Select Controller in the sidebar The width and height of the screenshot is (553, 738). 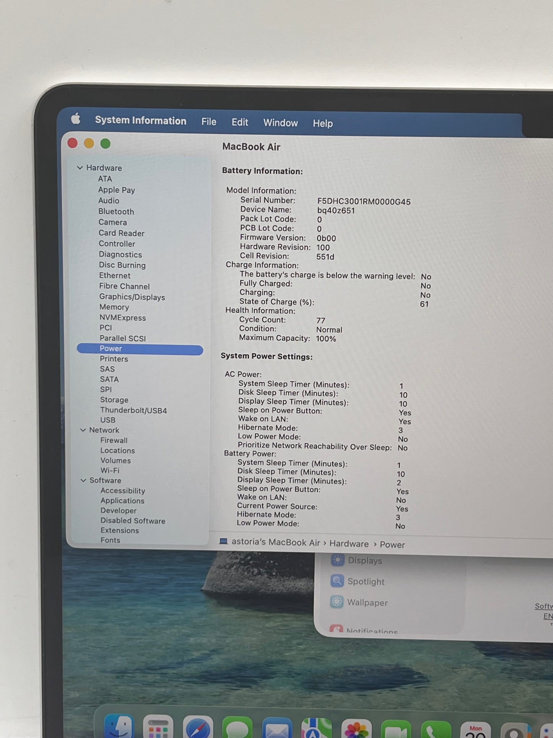coord(117,244)
